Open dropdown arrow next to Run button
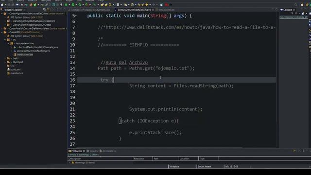The height and width of the screenshot is (175, 311). [x=76, y=4]
